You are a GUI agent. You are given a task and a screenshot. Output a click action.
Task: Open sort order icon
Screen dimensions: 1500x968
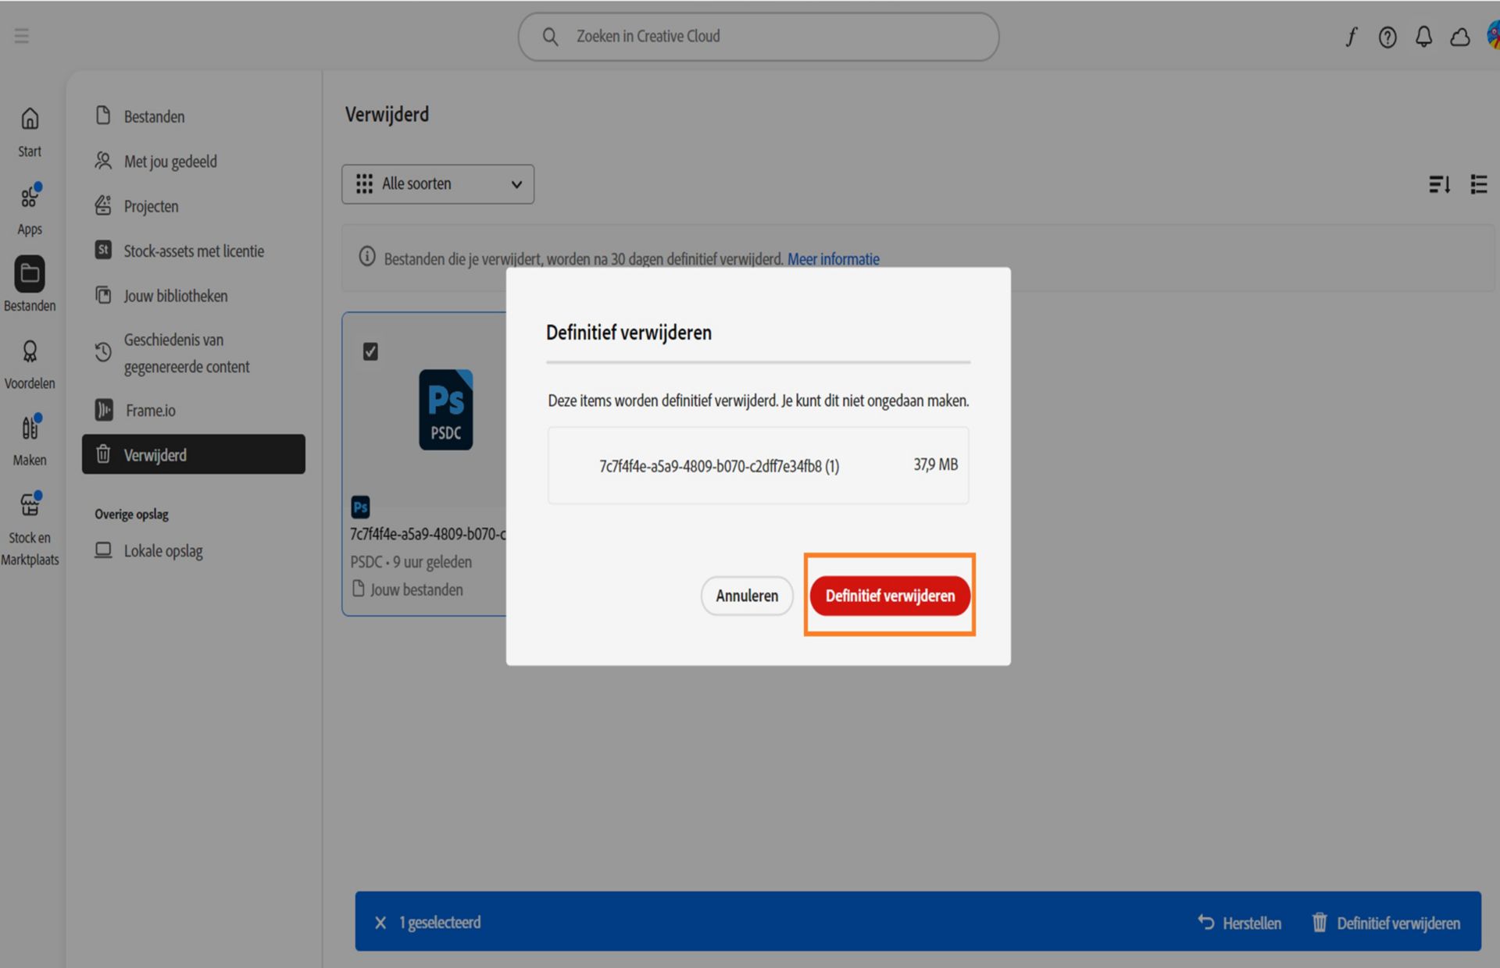[1439, 184]
